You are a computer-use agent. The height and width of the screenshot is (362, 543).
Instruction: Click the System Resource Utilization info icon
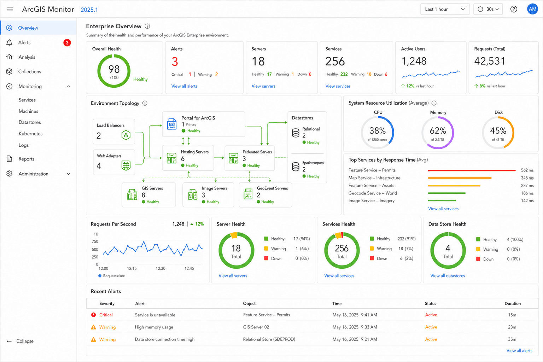click(434, 103)
